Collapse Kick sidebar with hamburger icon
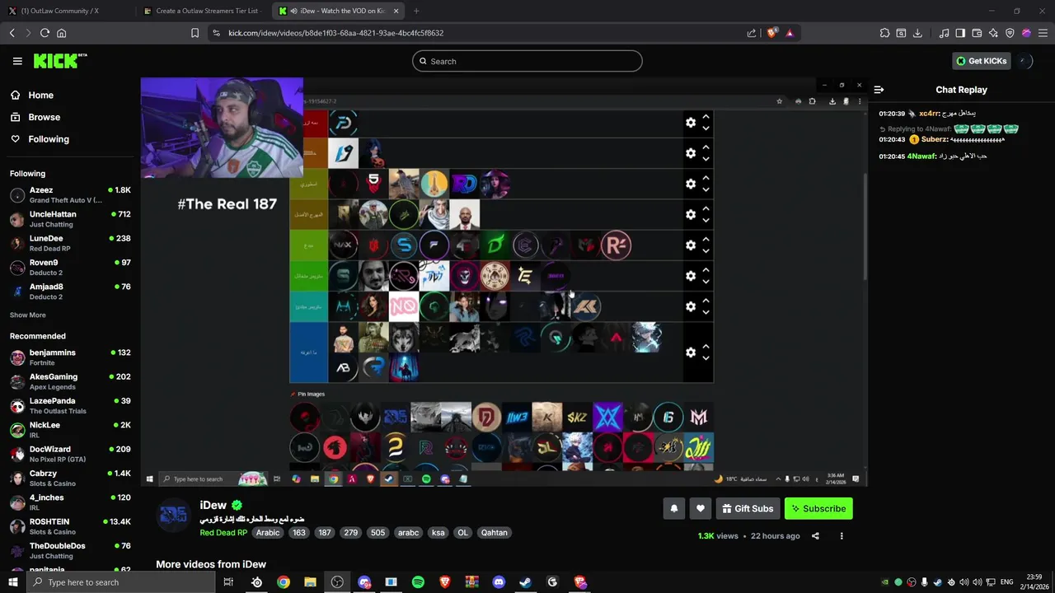1055x593 pixels. [x=17, y=61]
